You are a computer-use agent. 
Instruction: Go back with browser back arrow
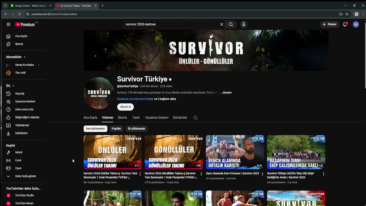6,14
